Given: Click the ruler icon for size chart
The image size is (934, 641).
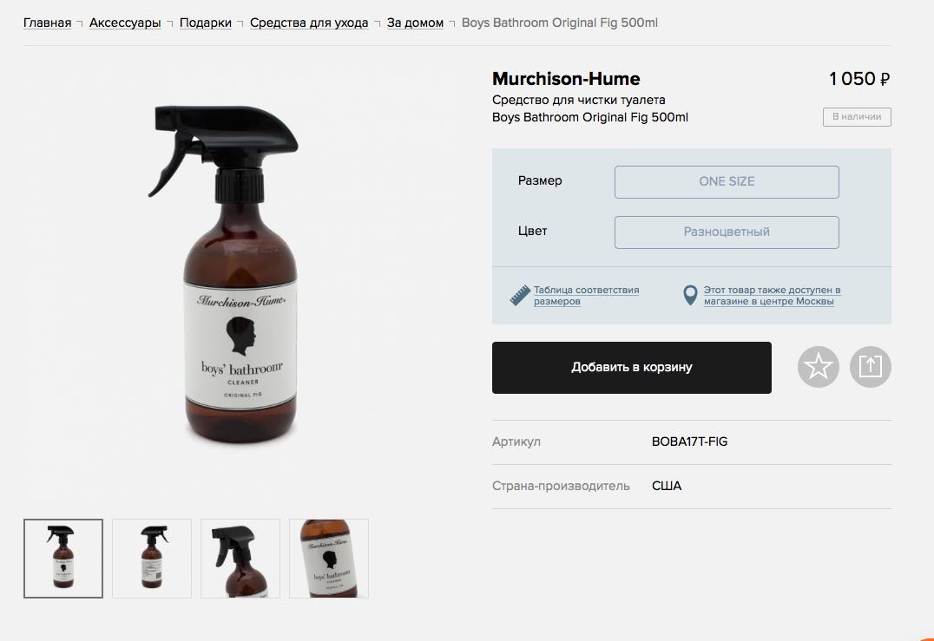Looking at the screenshot, I should click(520, 295).
